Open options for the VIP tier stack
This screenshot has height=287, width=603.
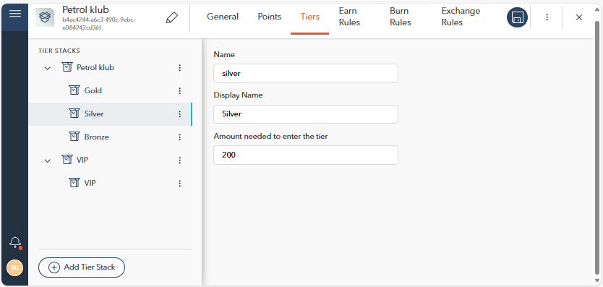179,160
